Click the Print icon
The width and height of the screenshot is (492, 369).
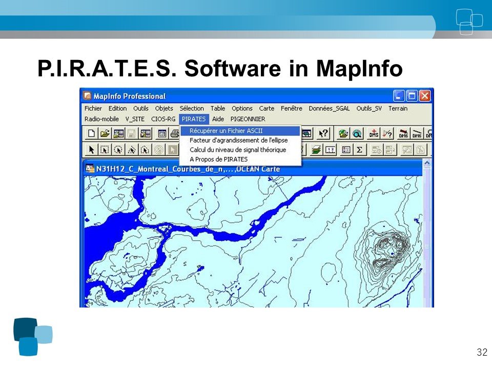tap(174, 134)
